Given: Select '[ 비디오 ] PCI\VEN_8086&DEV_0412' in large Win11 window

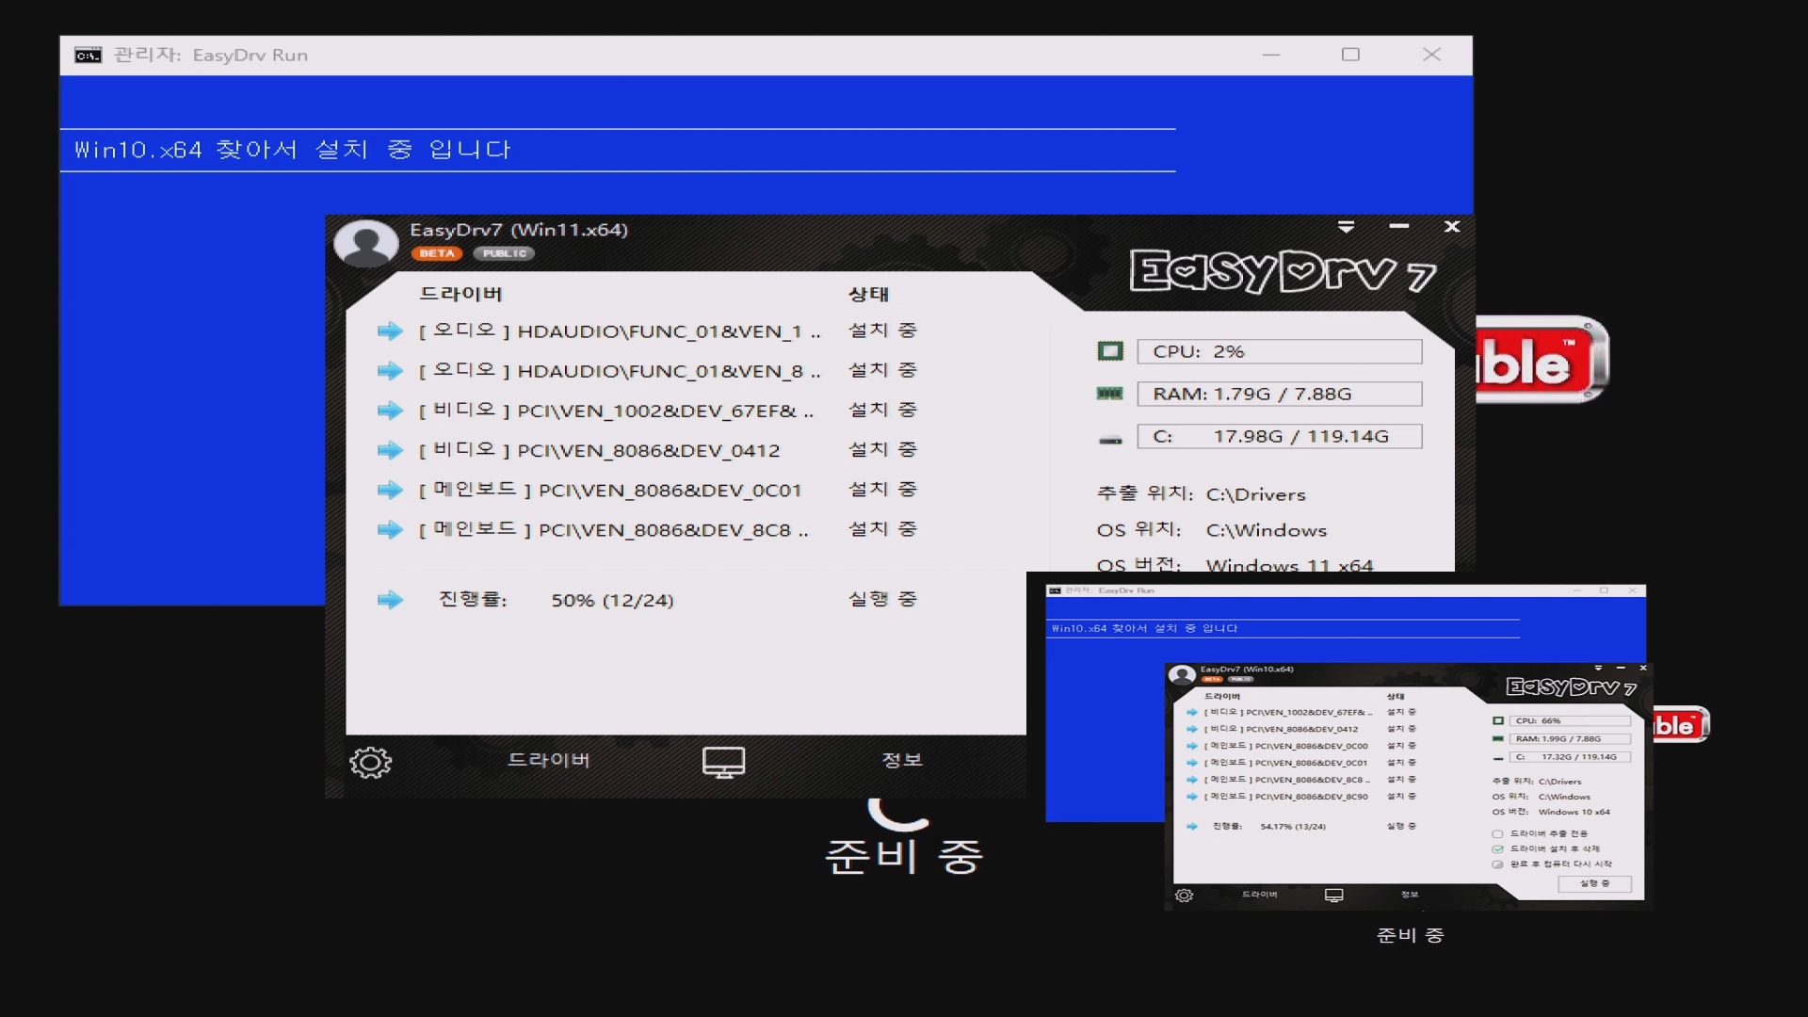Looking at the screenshot, I should click(599, 450).
